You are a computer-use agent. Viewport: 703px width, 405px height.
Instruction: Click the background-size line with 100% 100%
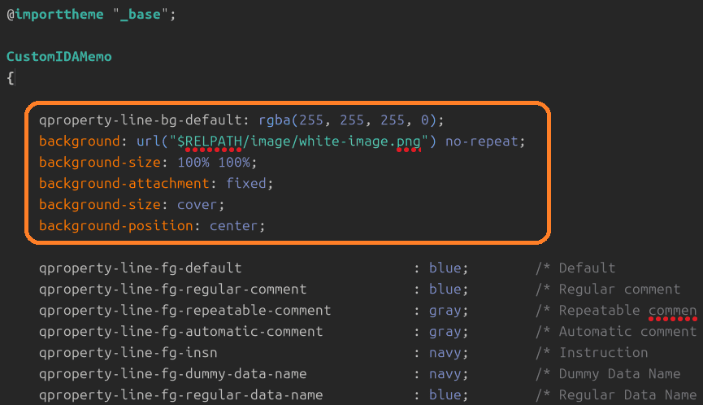[x=148, y=162]
